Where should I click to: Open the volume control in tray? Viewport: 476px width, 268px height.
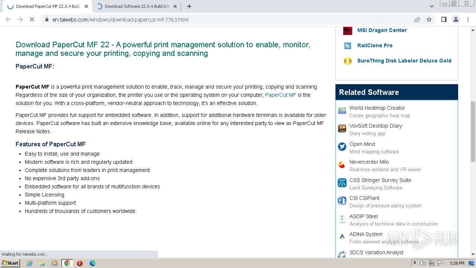coord(423,263)
